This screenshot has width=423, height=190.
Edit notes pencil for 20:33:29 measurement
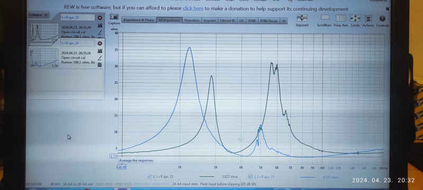tap(100, 32)
